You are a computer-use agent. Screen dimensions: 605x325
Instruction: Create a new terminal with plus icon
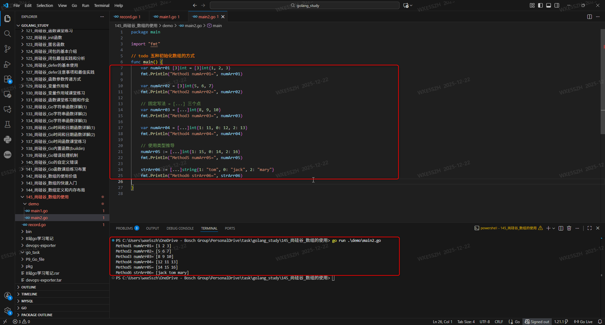click(548, 228)
